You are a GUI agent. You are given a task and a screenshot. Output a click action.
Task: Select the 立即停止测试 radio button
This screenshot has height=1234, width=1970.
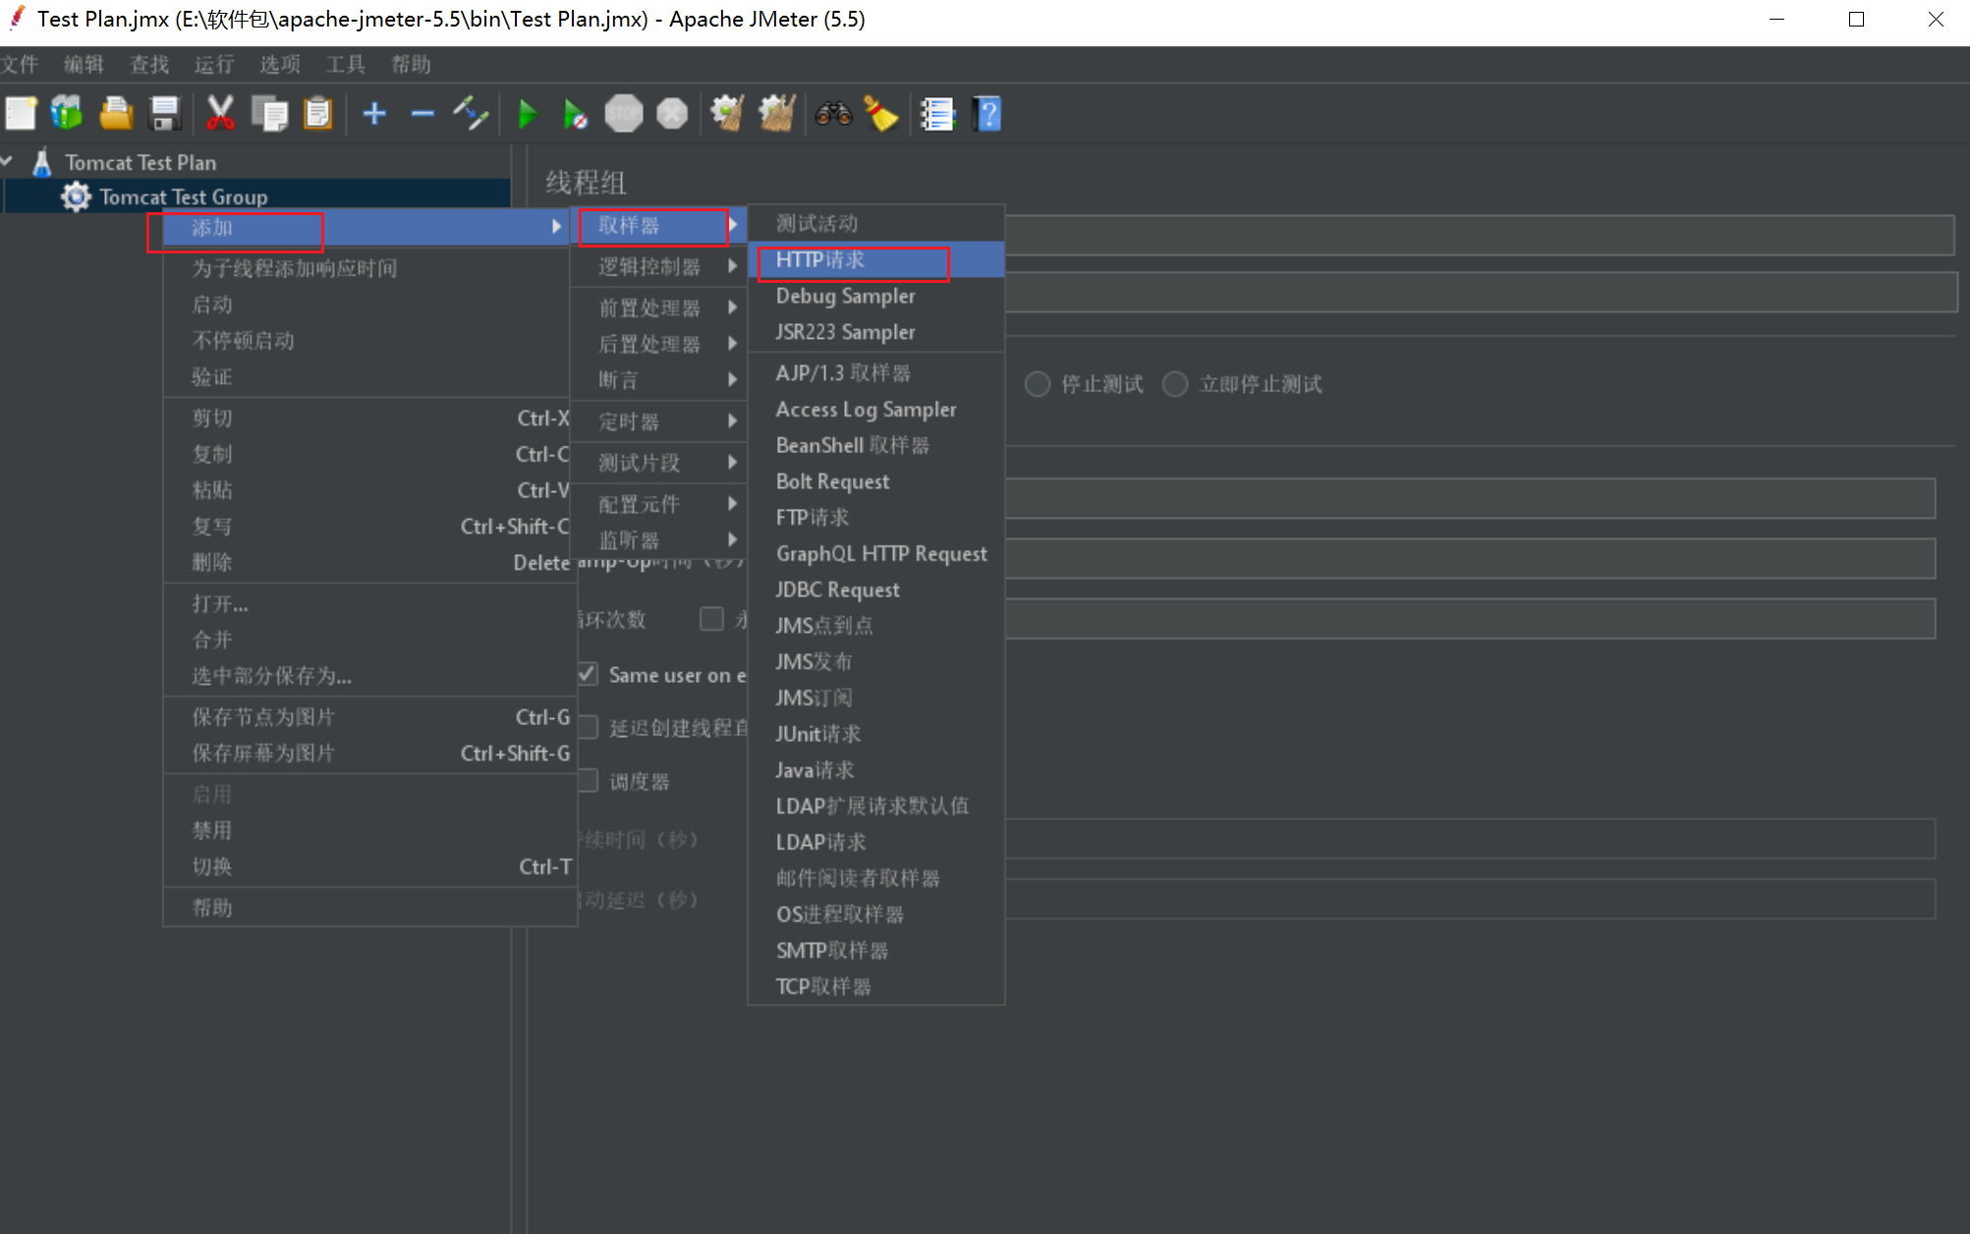(x=1175, y=384)
